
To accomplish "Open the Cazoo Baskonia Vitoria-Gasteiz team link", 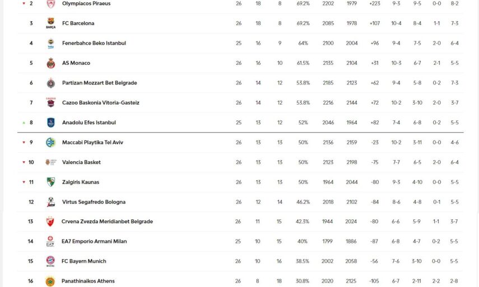I will pos(100,103).
